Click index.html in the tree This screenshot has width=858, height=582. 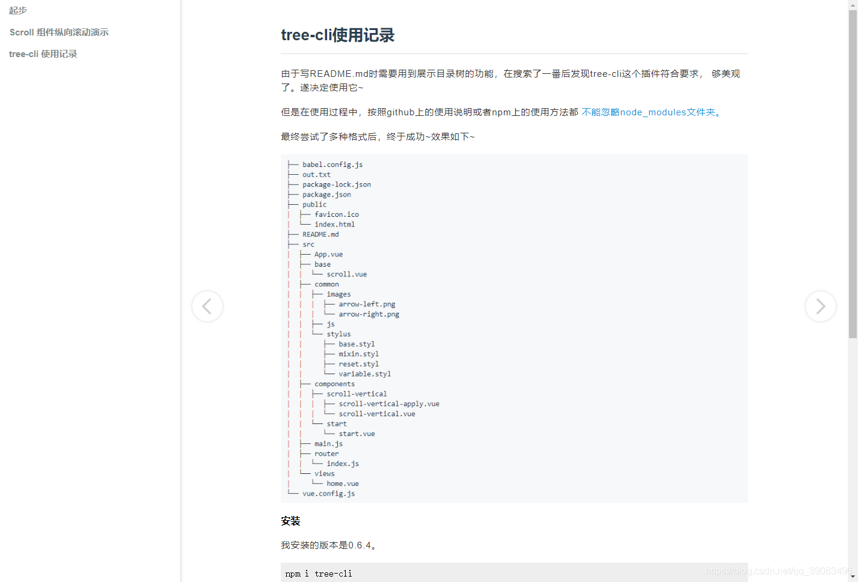pyautogui.click(x=334, y=225)
